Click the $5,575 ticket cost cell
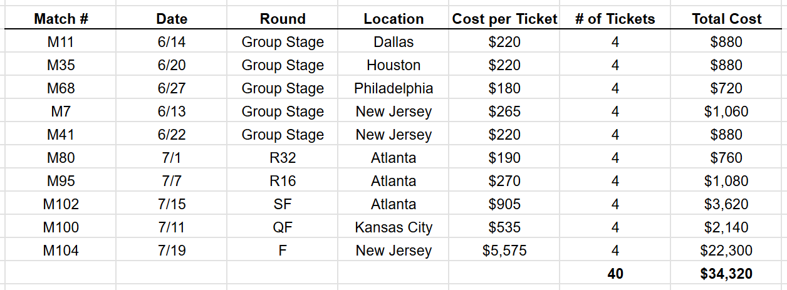This screenshot has width=787, height=290. 504,251
